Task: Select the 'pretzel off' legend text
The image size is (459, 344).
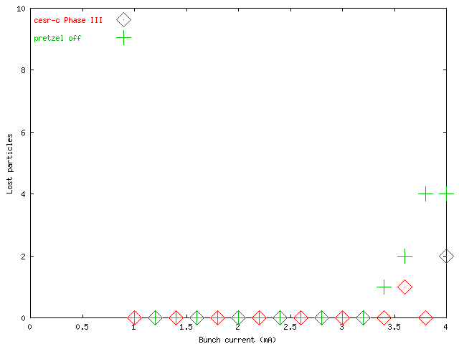Action: point(57,38)
